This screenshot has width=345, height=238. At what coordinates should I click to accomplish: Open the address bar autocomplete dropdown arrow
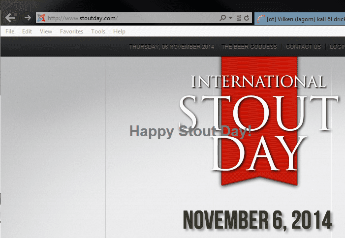point(231,18)
